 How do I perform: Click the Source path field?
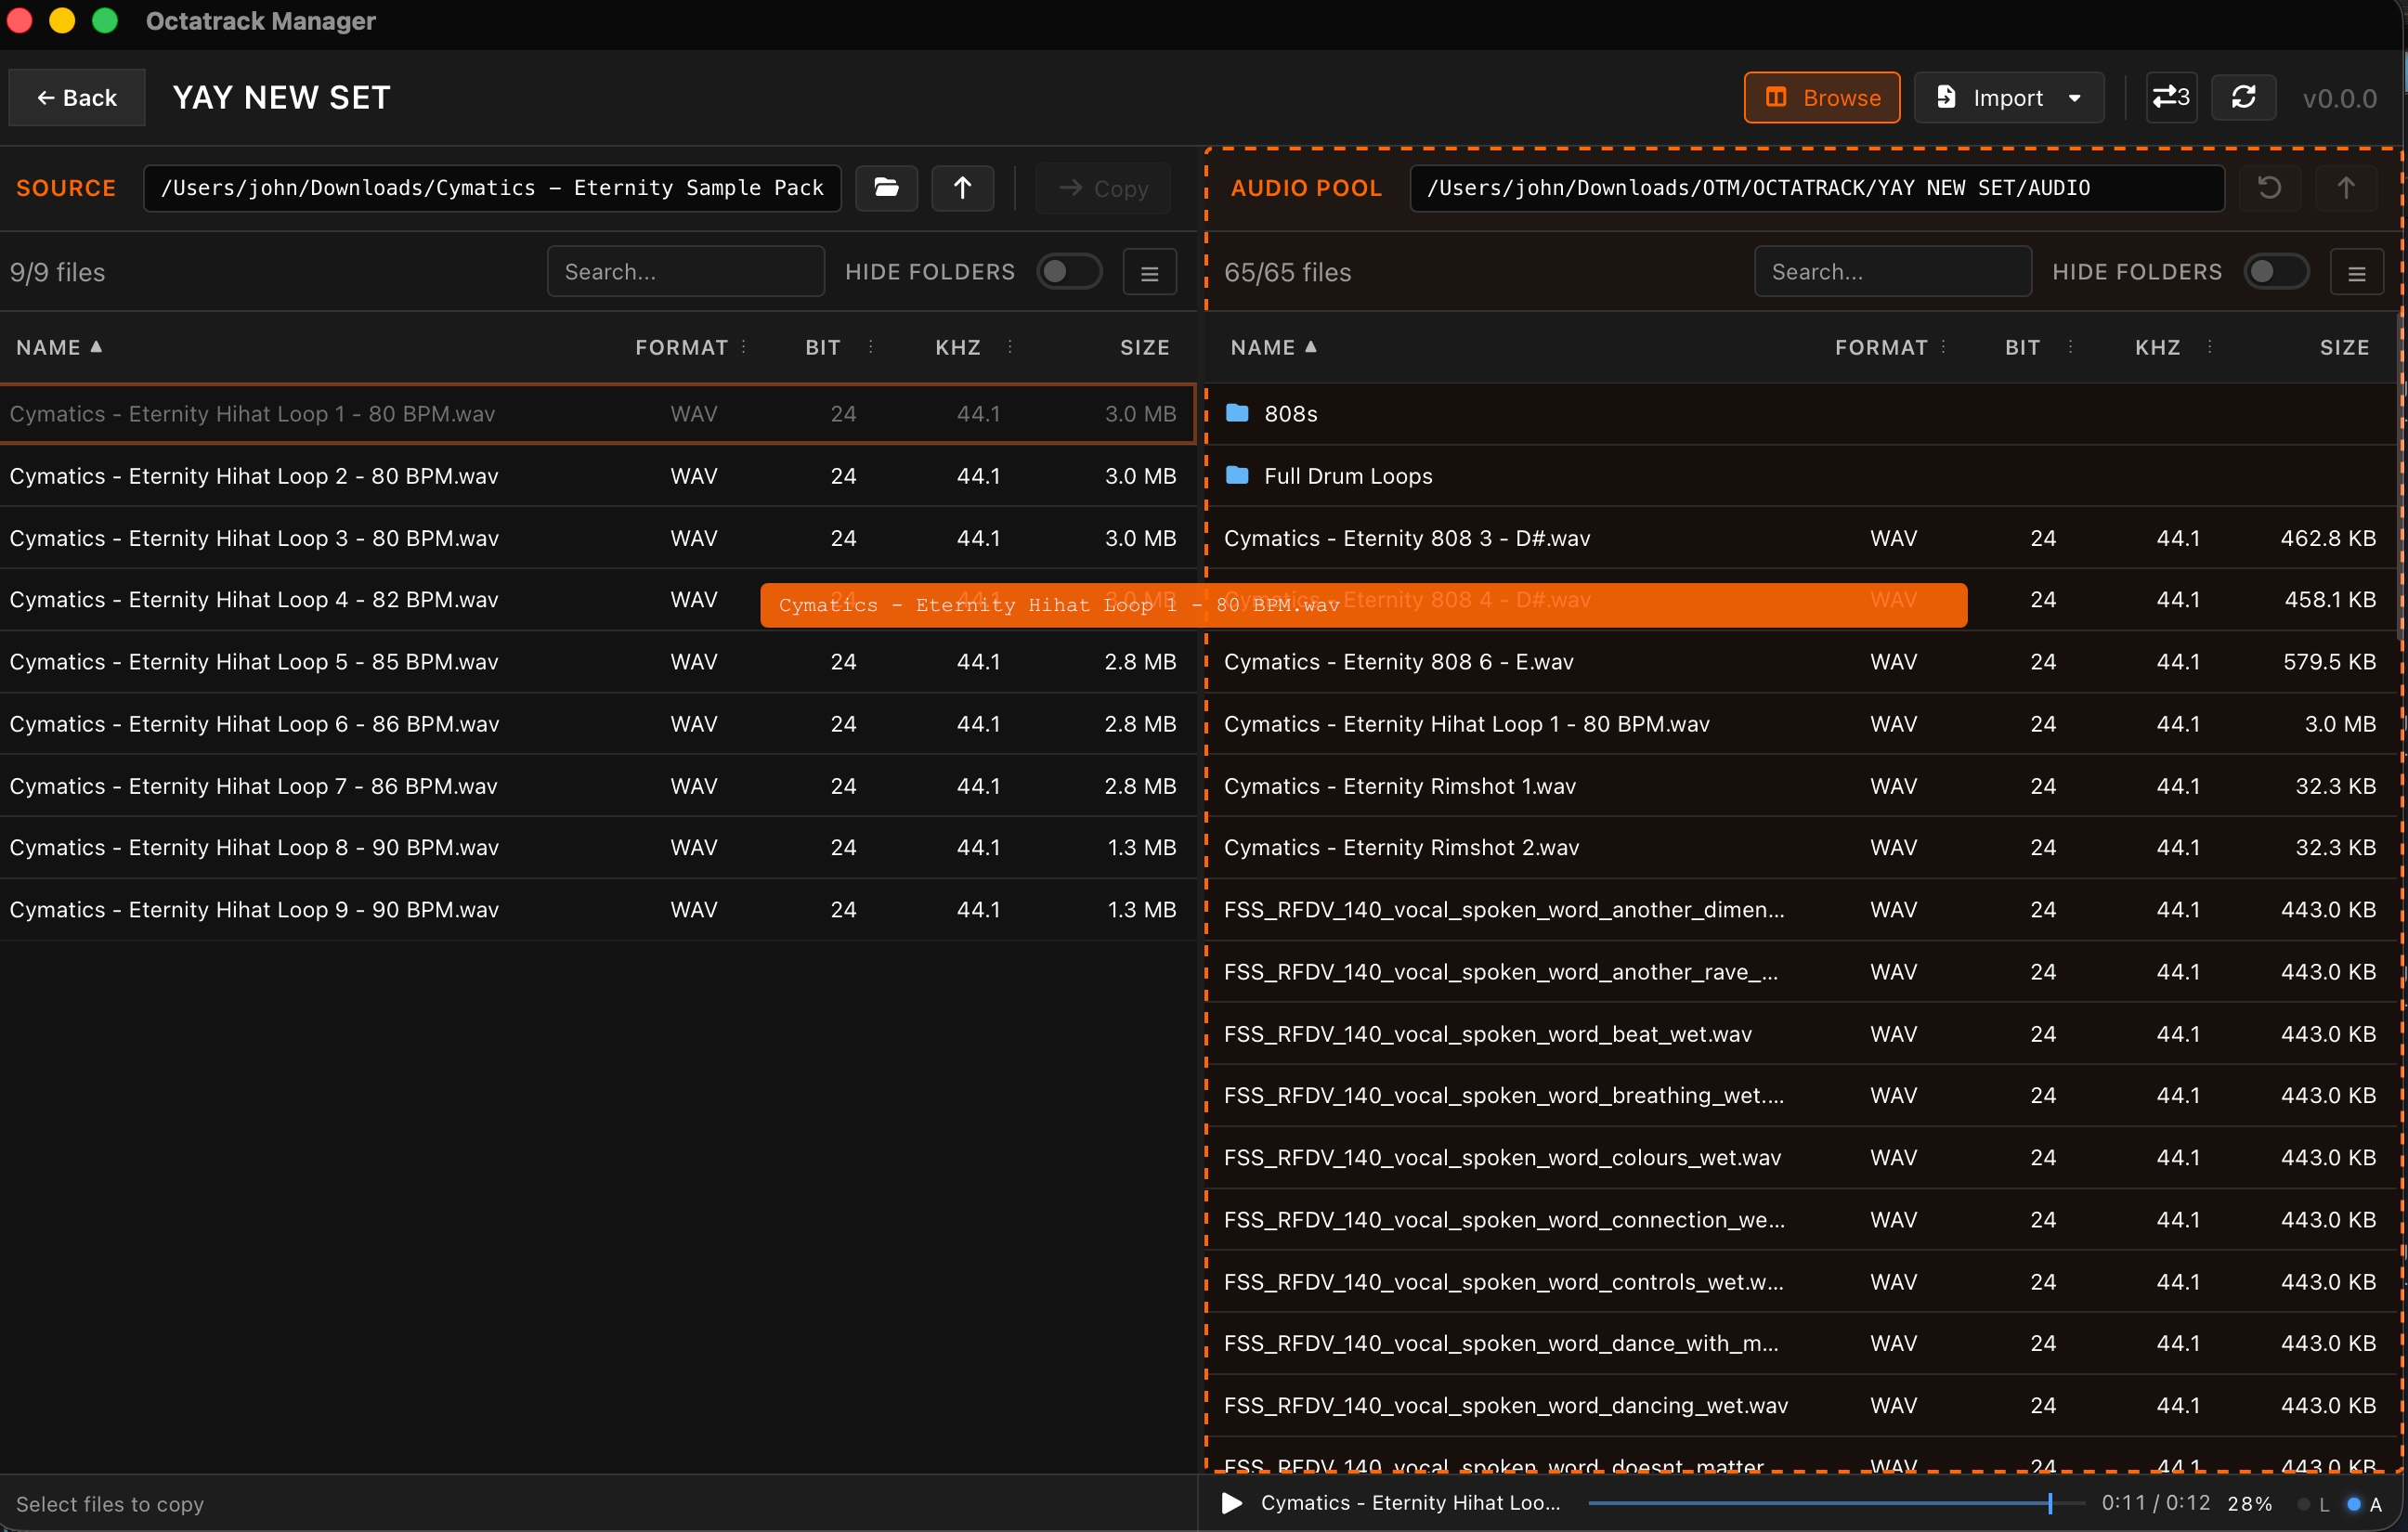pyautogui.click(x=492, y=188)
